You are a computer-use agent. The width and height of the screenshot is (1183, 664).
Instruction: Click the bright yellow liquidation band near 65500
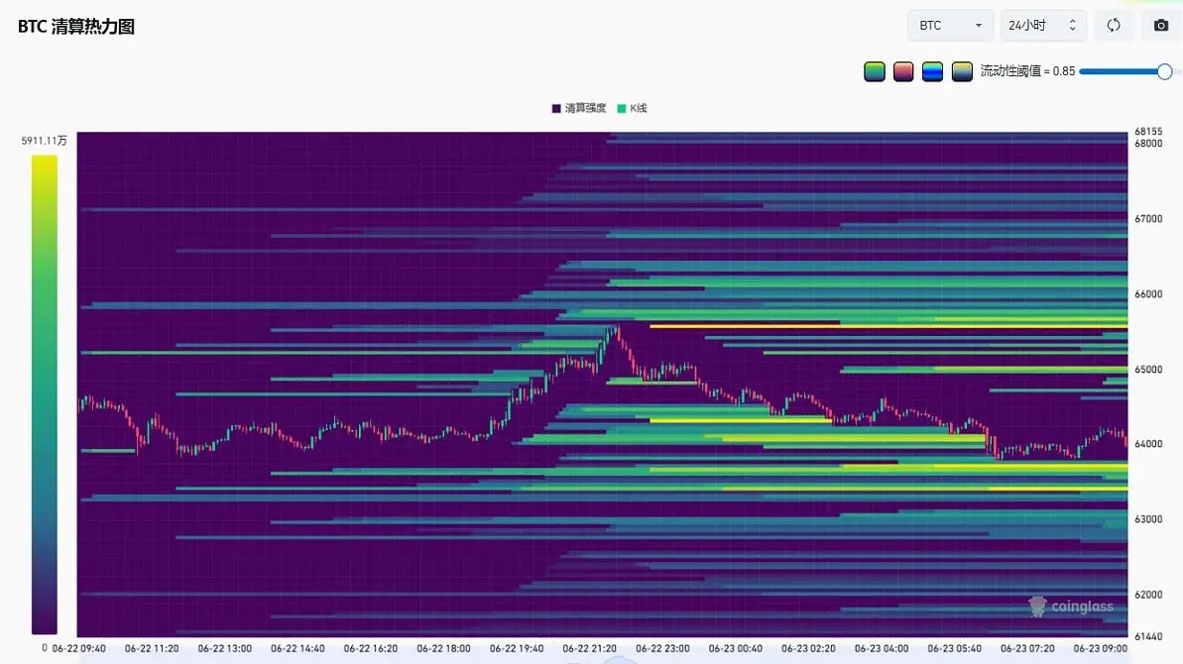click(x=888, y=326)
